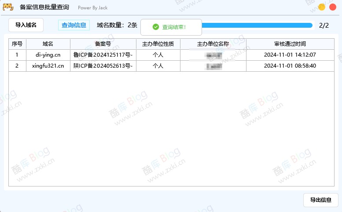Click the blue query progress bar

pyautogui.click(x=257, y=26)
